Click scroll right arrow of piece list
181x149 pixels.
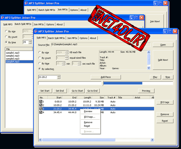point(152,140)
